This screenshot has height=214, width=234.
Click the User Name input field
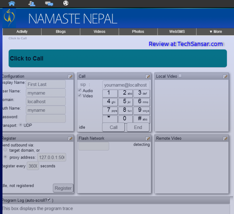point(46,93)
